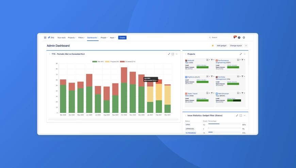Toggle the dashboard favorite star
Viewport: 296px width, 168px height.
213,46
